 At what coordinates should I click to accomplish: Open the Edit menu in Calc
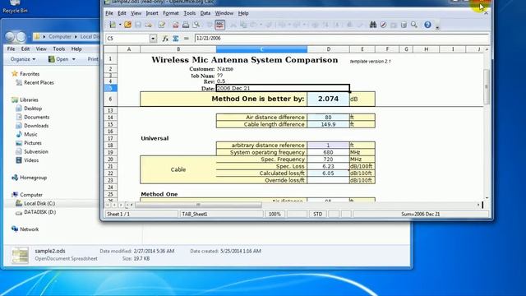[122, 13]
